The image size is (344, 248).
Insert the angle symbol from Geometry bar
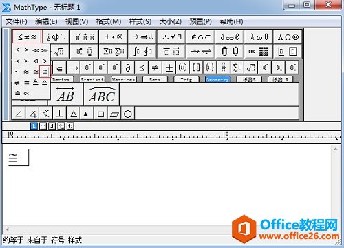(19, 114)
